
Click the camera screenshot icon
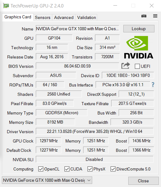click(x=144, y=16)
